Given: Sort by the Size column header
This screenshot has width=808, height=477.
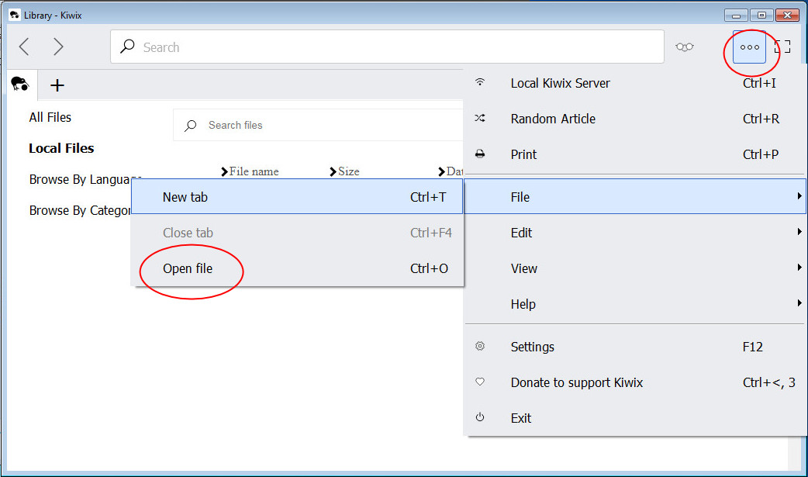Looking at the screenshot, I should point(345,171).
